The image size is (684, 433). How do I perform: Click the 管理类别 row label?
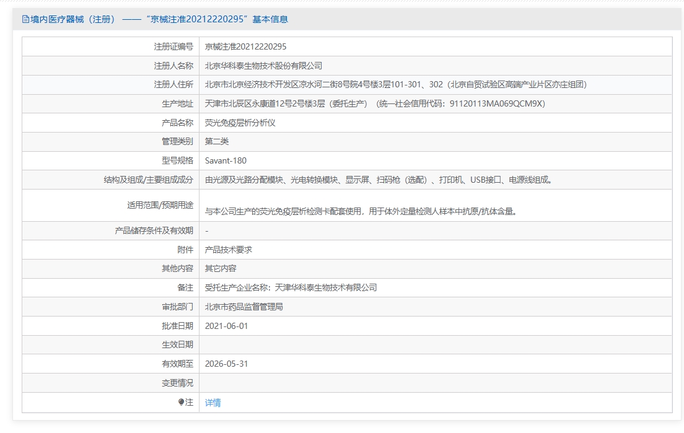pos(177,141)
